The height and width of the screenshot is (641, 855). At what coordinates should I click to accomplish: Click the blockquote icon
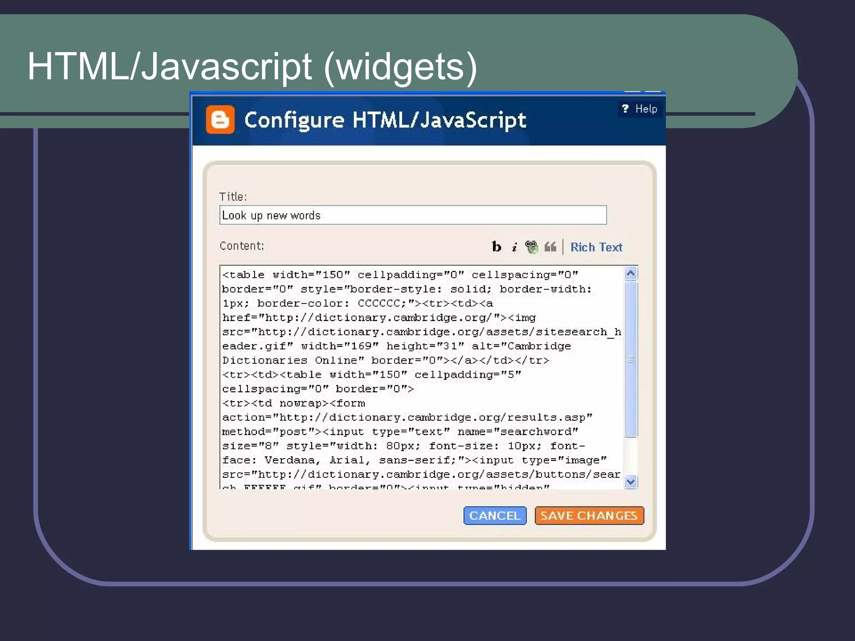tap(550, 247)
